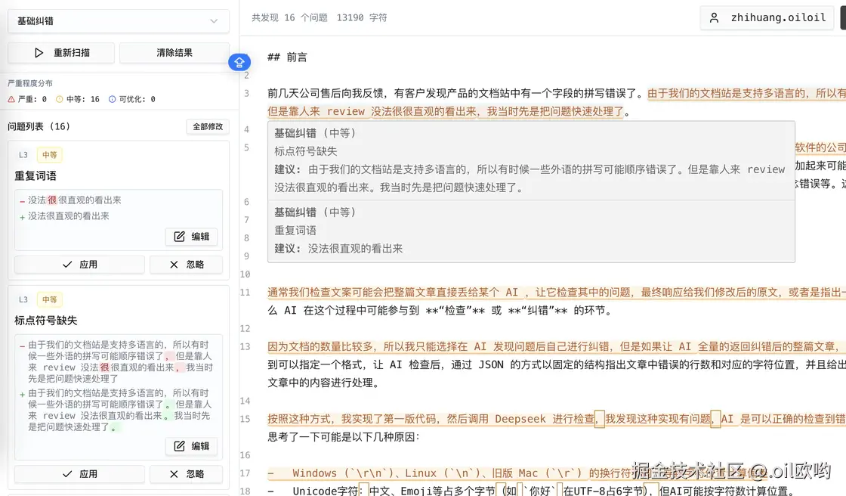Click the blue circular upload icon

coord(239,63)
